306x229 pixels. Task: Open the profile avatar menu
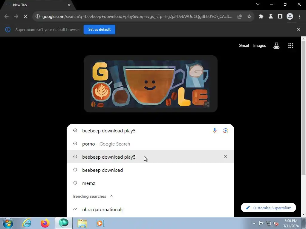tap(290, 17)
